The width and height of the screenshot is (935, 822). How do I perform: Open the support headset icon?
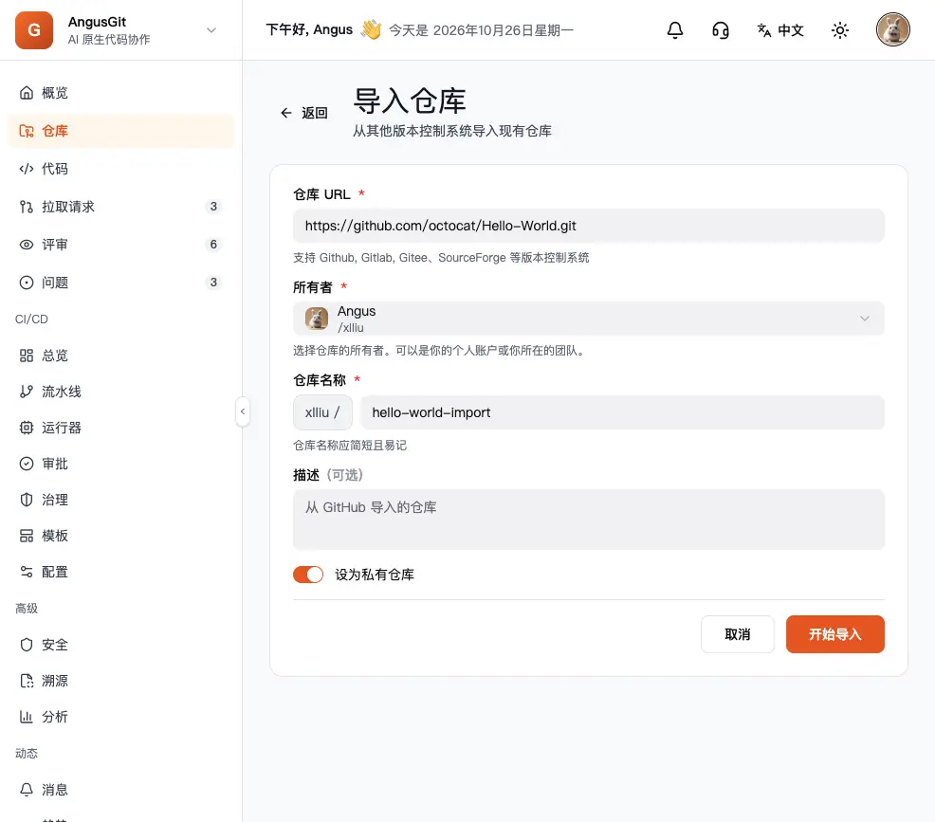[721, 29]
